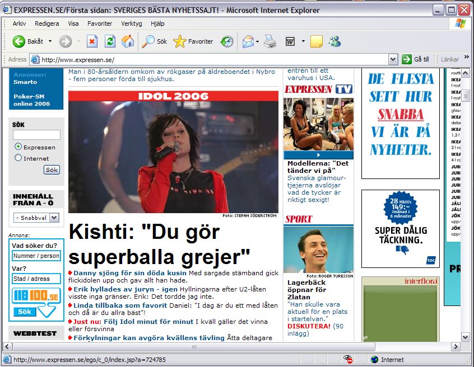Screen dimensions: 474x367
Task: Click the Edit with Word icon
Action: click(290, 41)
